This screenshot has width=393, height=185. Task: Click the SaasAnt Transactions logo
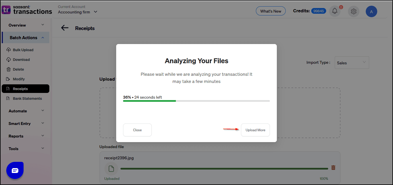click(x=27, y=10)
